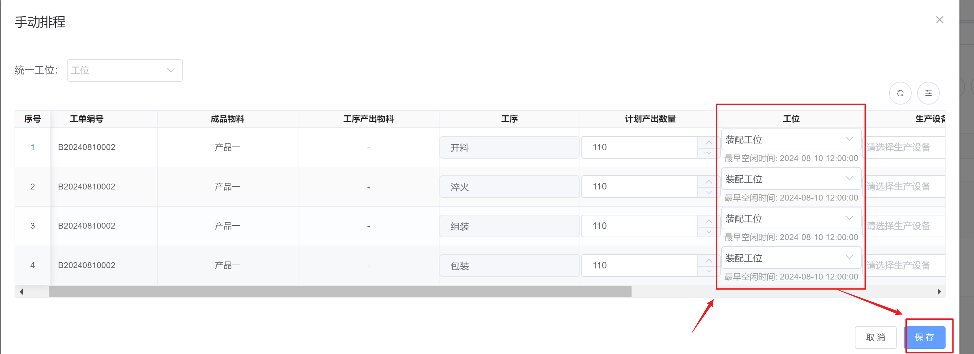Click the 110 quantity field in row 3
The width and height of the screenshot is (974, 354).
(640, 226)
